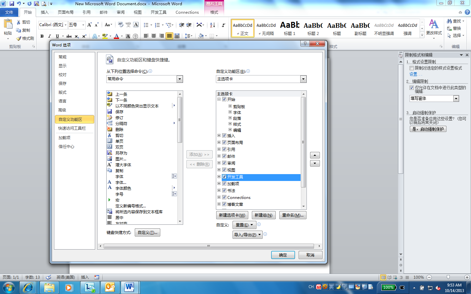This screenshot has height=294, width=471.
Task: Open Windows Explorer folder icon on taskbar
Action: click(49, 287)
